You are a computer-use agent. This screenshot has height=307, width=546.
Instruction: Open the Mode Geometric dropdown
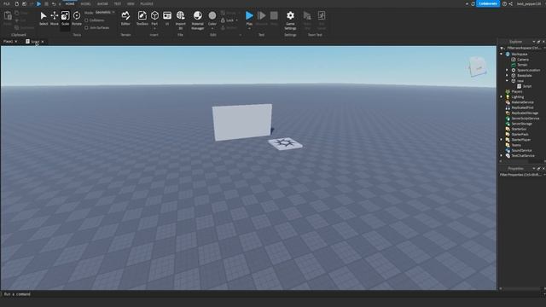coord(105,13)
